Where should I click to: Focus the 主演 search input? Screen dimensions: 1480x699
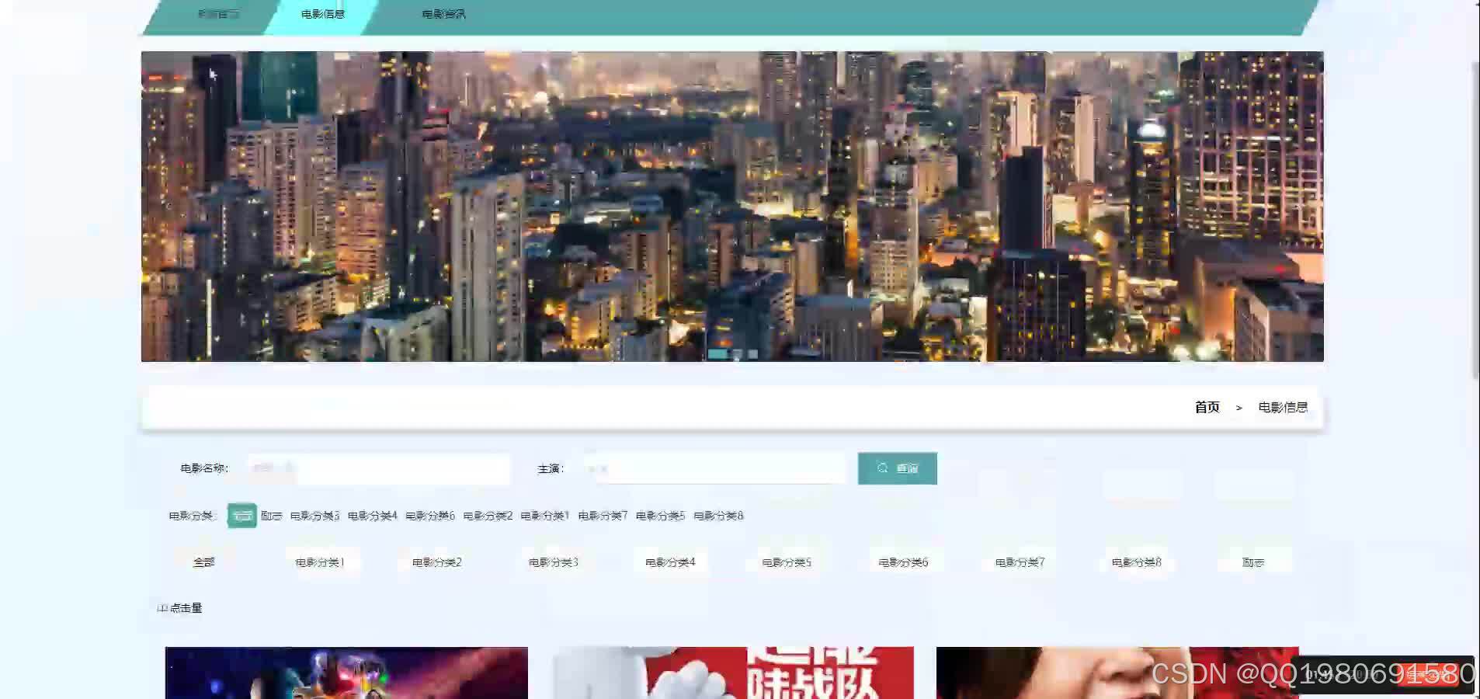[714, 468]
